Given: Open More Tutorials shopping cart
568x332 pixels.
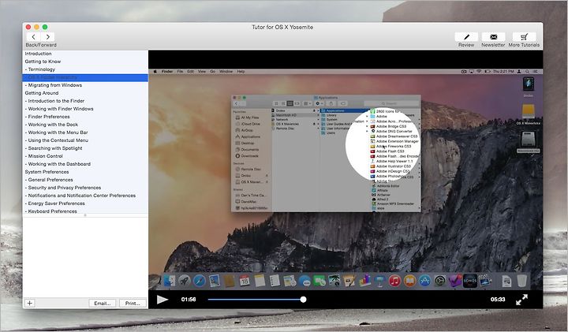Looking at the screenshot, I should tap(524, 37).
